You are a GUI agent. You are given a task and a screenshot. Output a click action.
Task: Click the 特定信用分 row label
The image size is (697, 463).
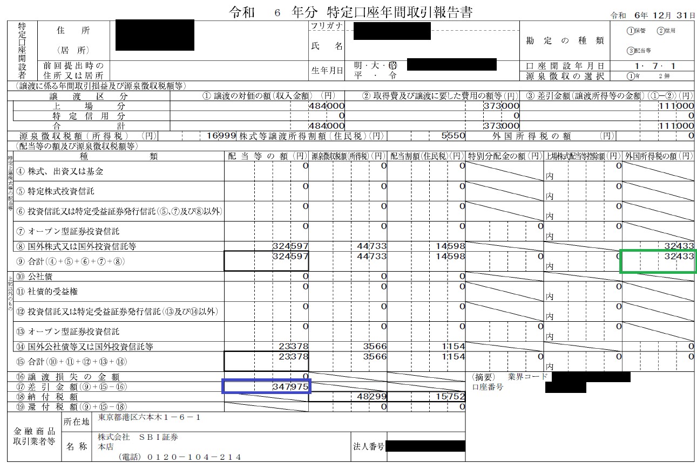pyautogui.click(x=89, y=115)
